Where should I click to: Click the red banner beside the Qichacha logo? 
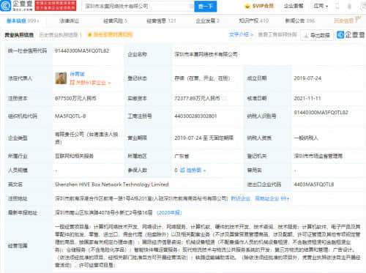coord(56,6)
